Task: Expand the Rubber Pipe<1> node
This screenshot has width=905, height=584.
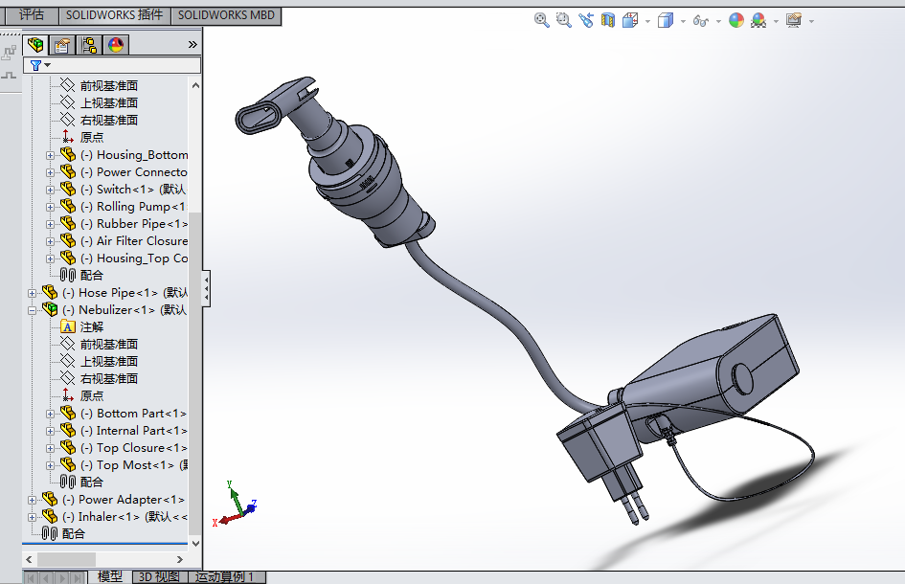Action: (50, 224)
